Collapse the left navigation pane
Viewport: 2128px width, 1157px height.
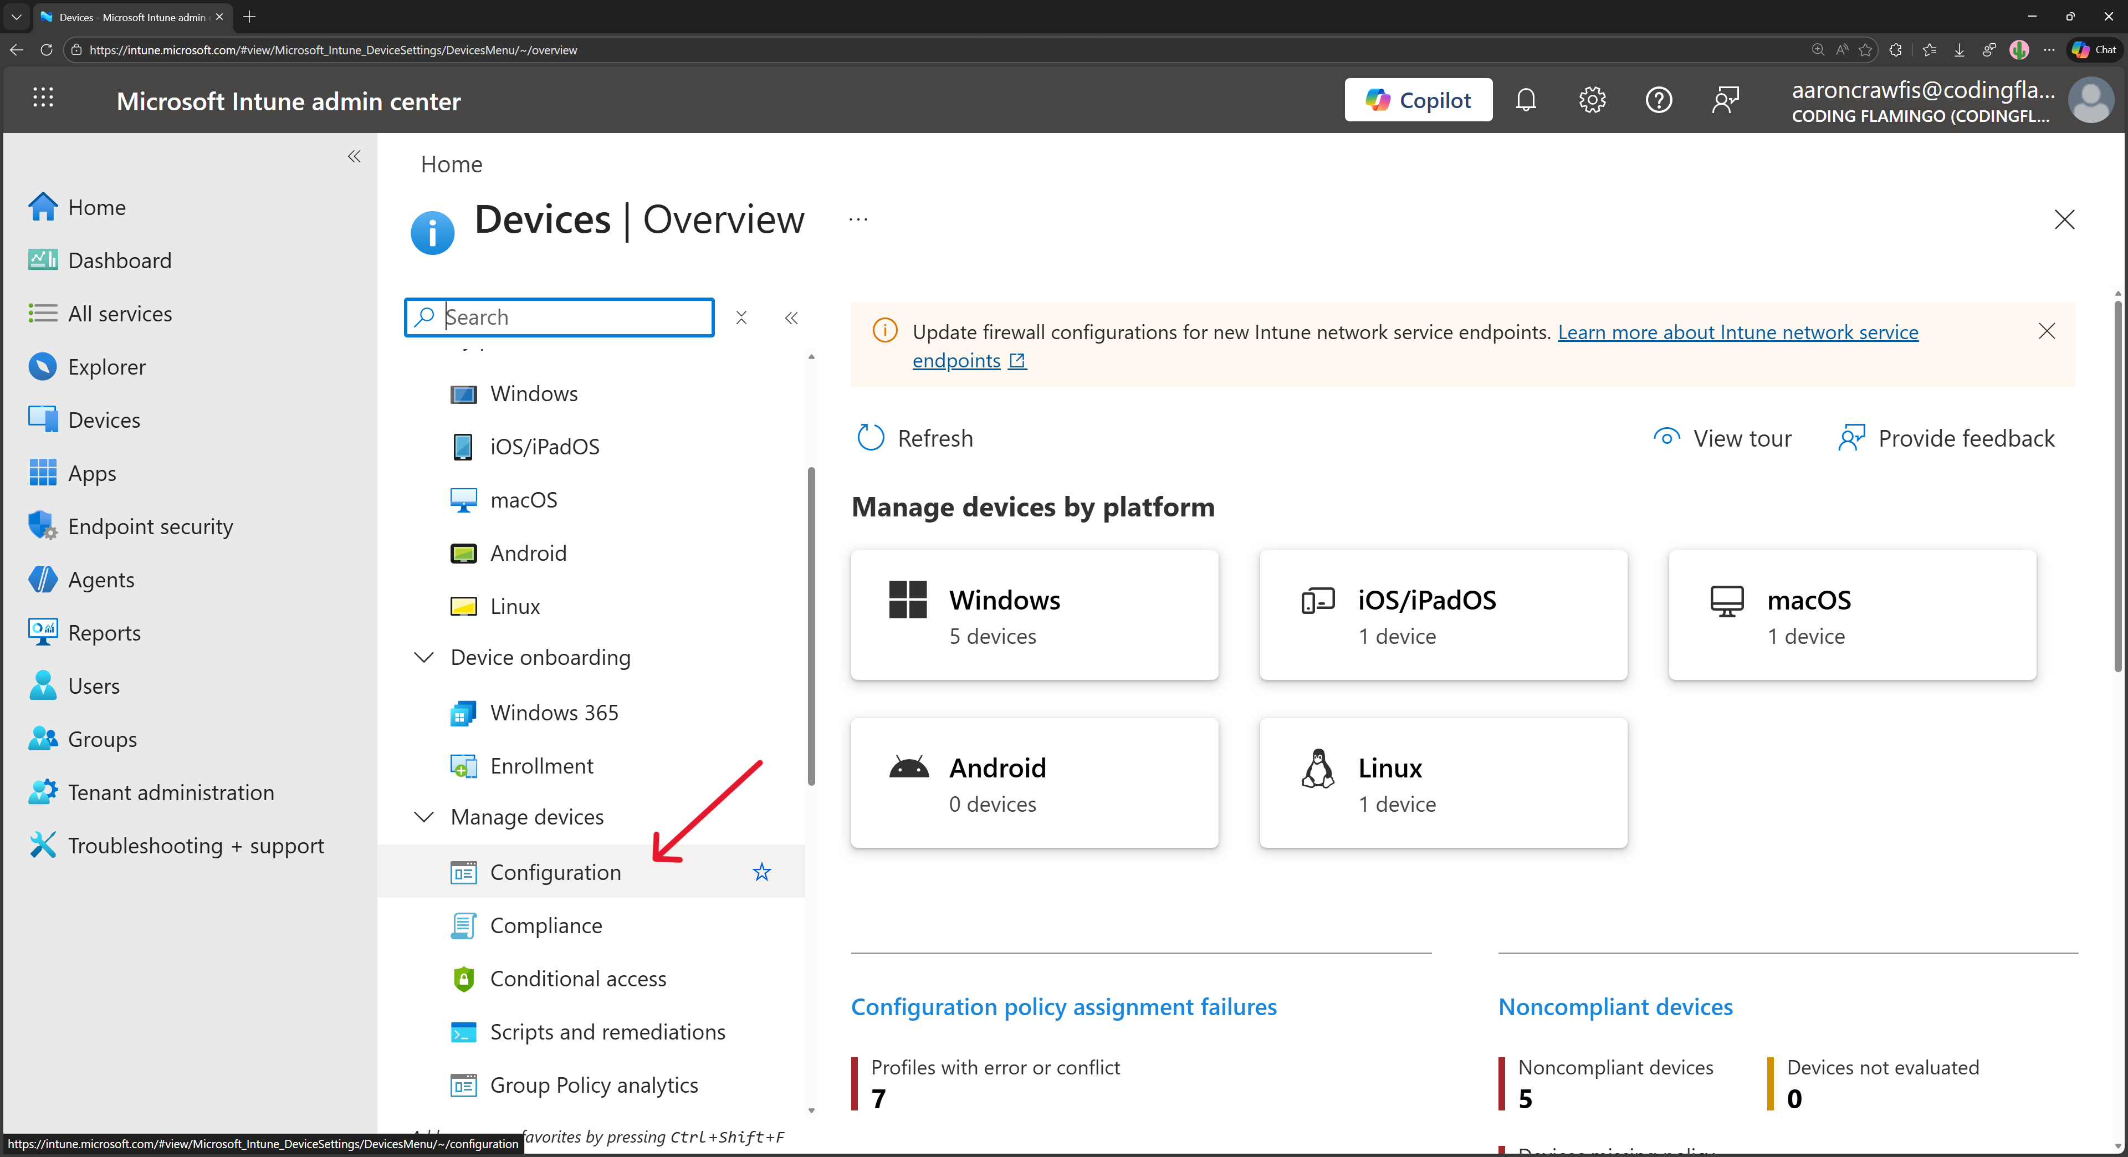(x=354, y=157)
